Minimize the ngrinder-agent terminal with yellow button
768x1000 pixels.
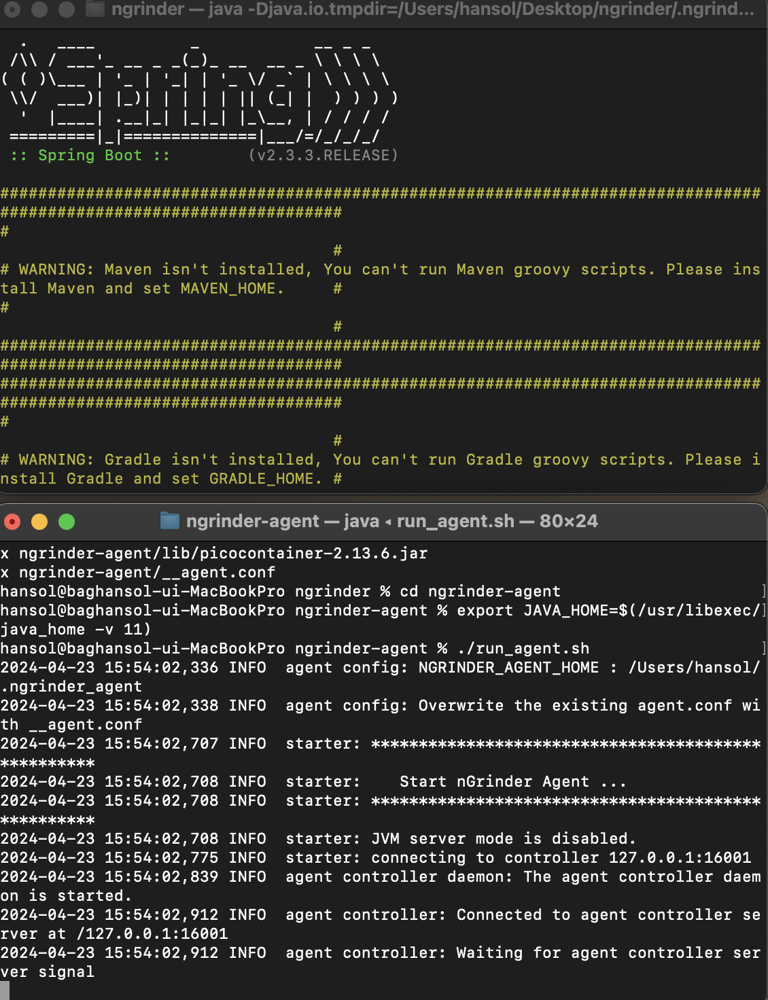[x=39, y=522]
